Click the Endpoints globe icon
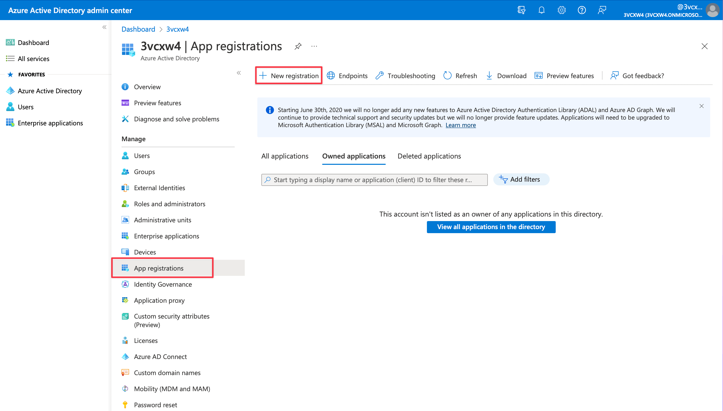Screen dimensions: 723x411 click(x=331, y=76)
